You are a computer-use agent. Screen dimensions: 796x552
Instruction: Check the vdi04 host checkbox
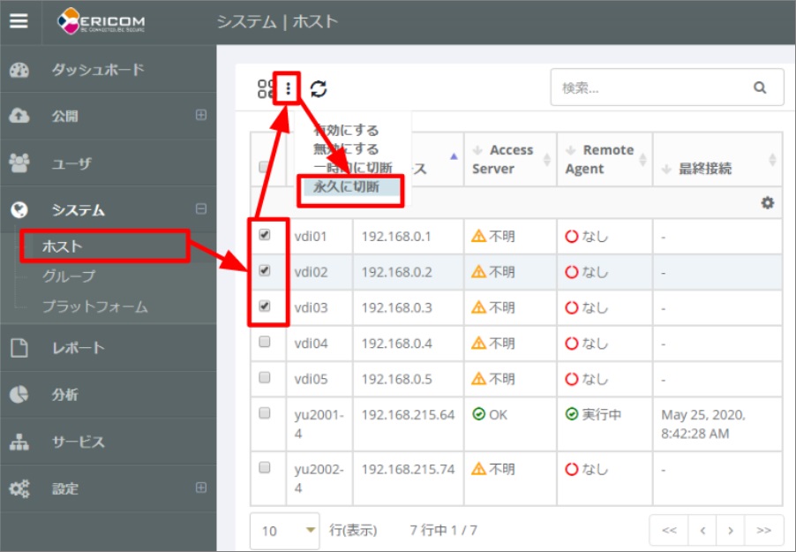(265, 343)
